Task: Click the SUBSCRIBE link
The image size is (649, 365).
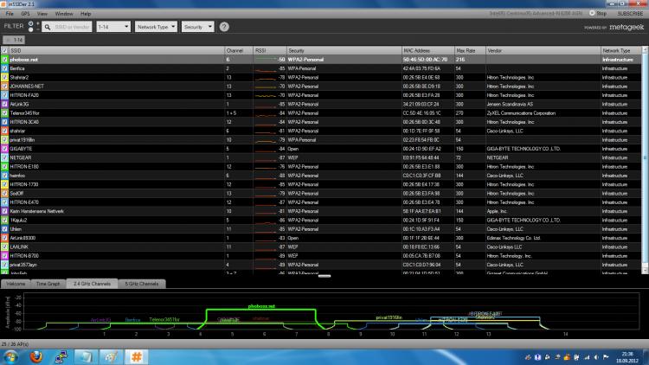Action: [x=630, y=14]
